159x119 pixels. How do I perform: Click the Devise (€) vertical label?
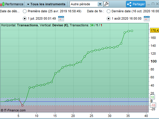60,25
